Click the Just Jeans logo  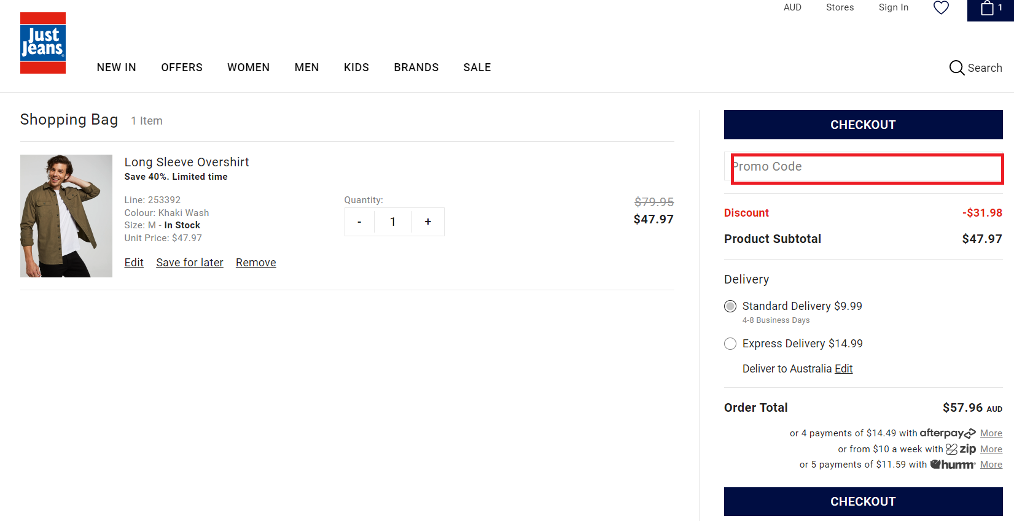pyautogui.click(x=43, y=43)
